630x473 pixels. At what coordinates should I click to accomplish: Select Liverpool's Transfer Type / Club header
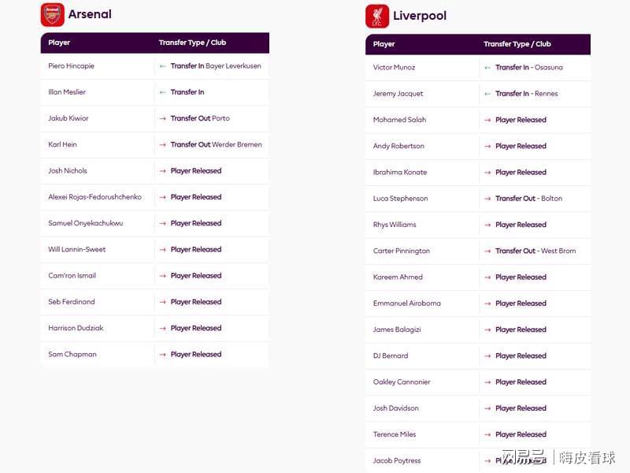coord(517,44)
